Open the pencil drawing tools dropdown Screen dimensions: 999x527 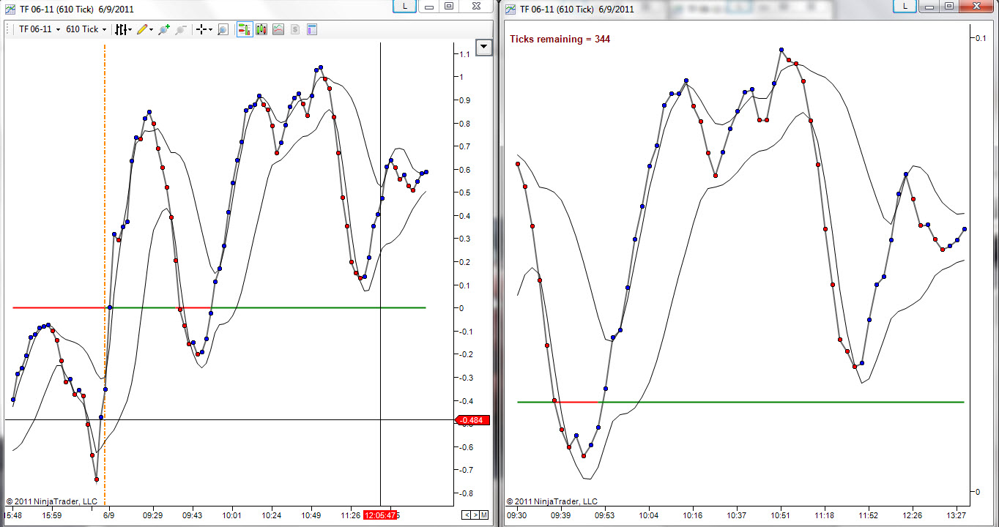(144, 29)
